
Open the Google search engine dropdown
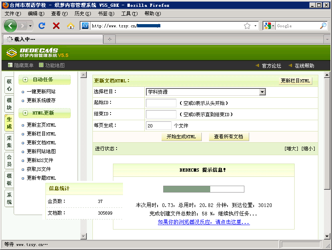coord(270,26)
